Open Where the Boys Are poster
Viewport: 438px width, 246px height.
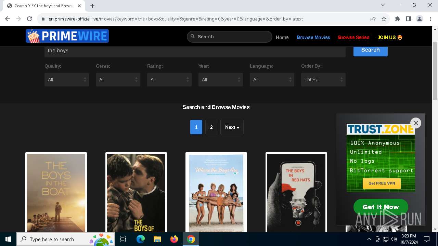pyautogui.click(x=216, y=193)
